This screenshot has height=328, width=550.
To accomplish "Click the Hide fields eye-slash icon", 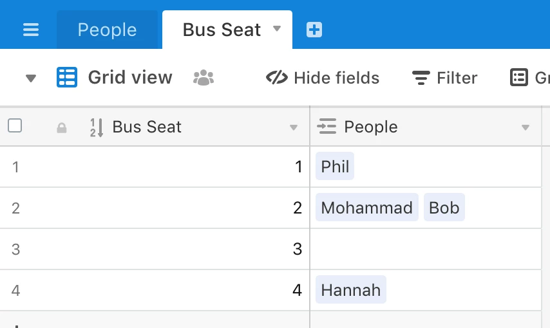I will (x=276, y=78).
